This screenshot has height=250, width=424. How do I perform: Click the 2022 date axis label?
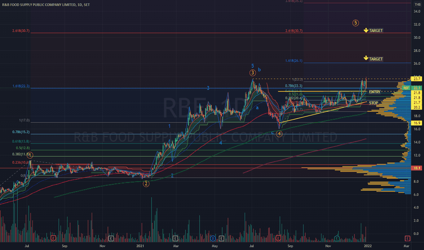pyautogui.click(x=368, y=246)
